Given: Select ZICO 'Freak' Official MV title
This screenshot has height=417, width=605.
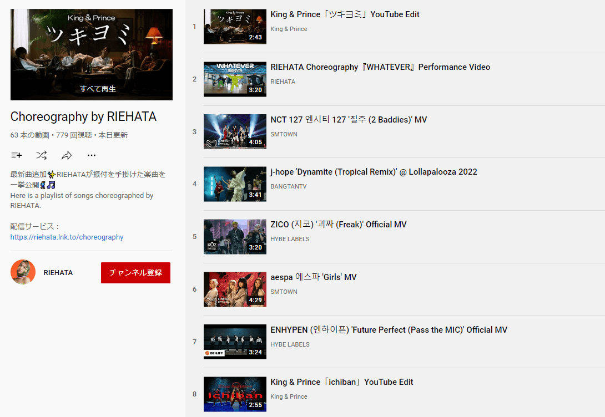Looking at the screenshot, I should pyautogui.click(x=339, y=224).
